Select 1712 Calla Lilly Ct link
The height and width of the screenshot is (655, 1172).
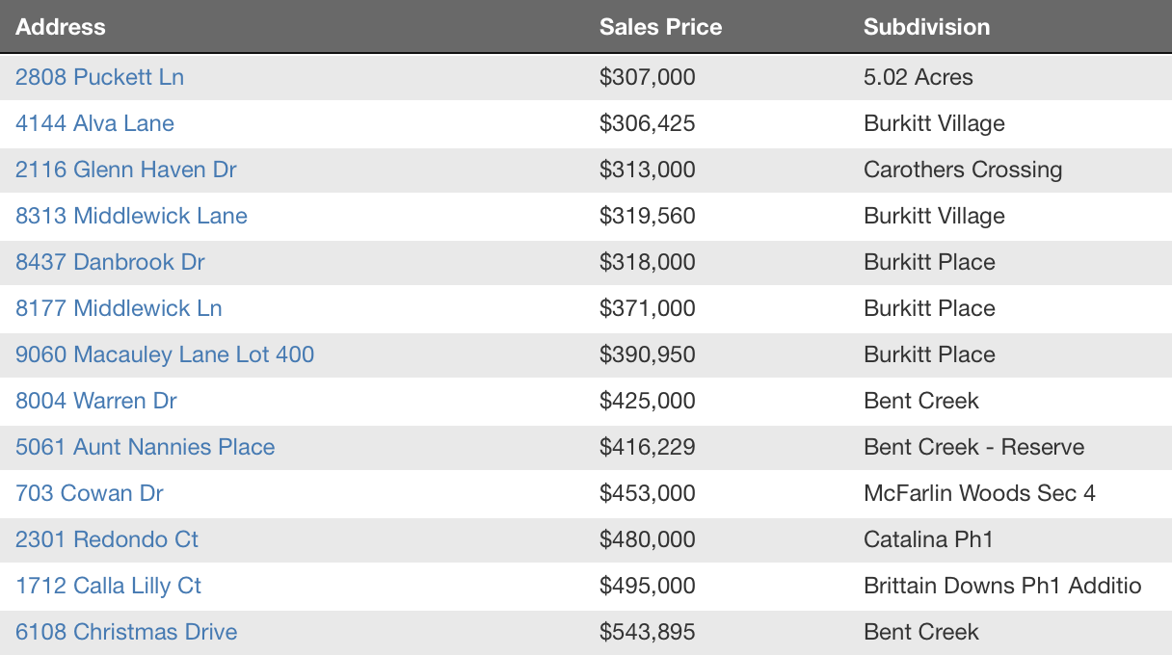108,586
